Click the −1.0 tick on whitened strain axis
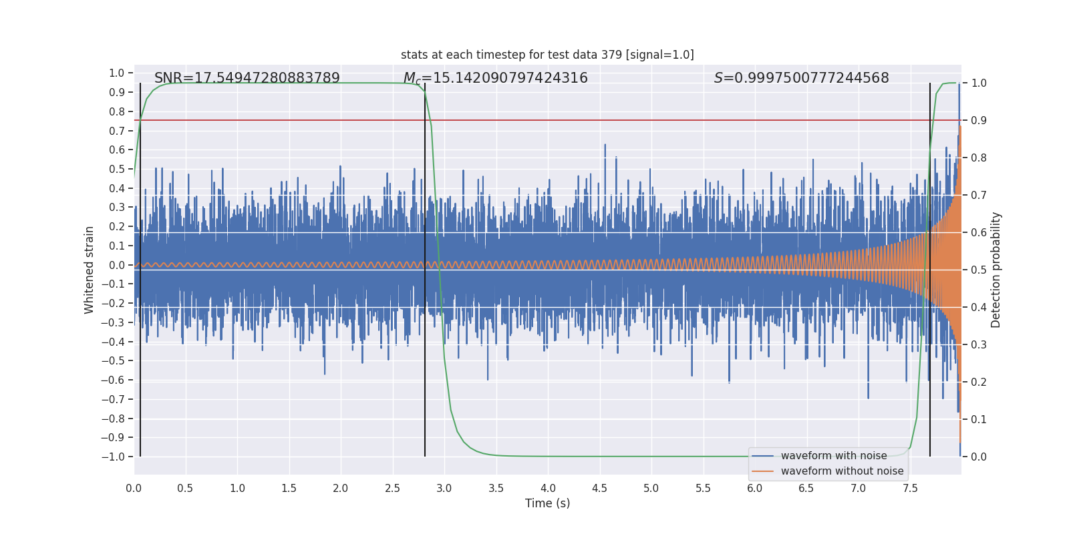The image size is (1069, 534). pyautogui.click(x=113, y=457)
